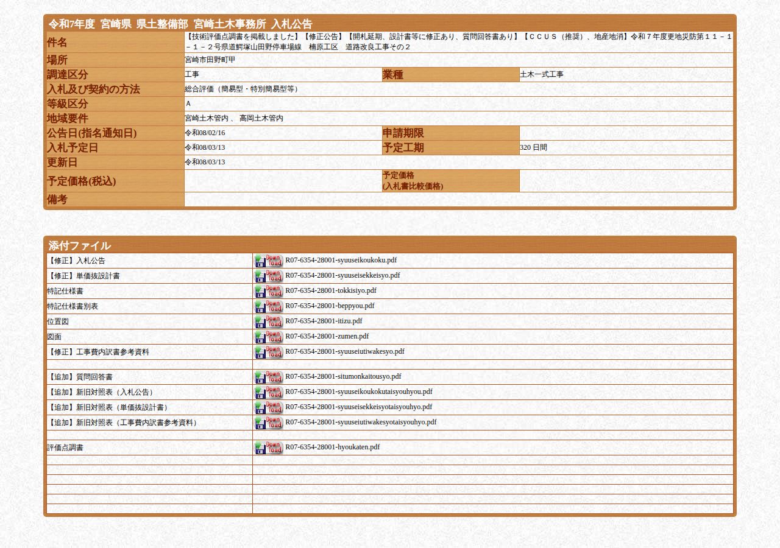Download icon for syuuseiutiwakesyo.pdf
The image size is (780, 548).
pyautogui.click(x=269, y=352)
